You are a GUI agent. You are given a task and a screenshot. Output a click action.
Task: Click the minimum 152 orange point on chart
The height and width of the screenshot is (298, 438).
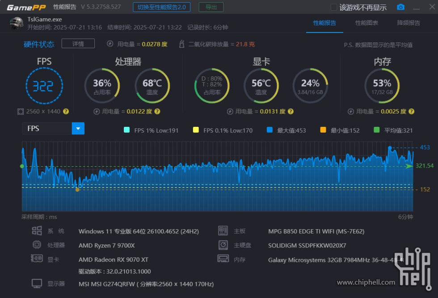tap(77, 189)
